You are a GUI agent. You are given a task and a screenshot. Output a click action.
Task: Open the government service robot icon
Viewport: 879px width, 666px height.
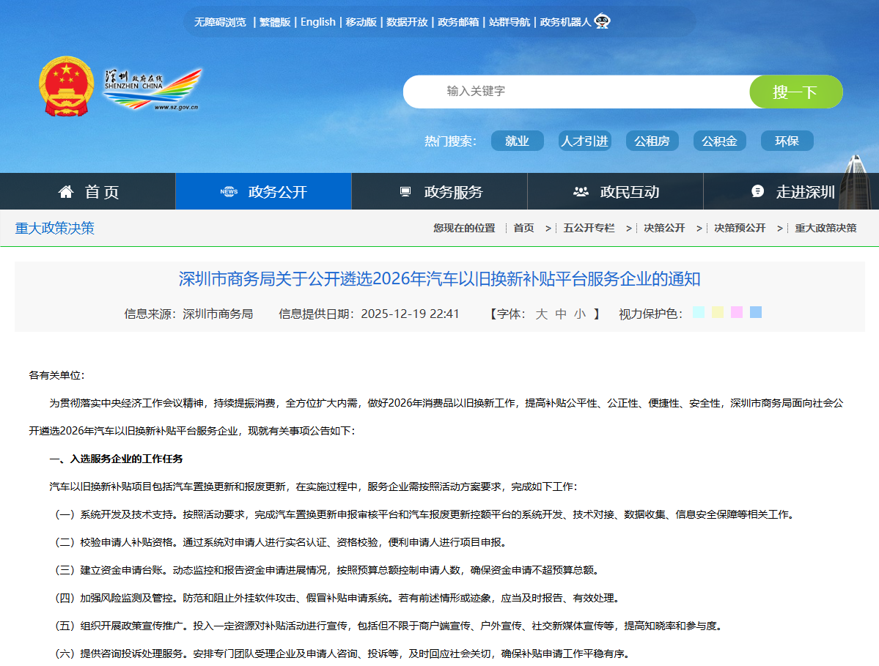click(602, 21)
